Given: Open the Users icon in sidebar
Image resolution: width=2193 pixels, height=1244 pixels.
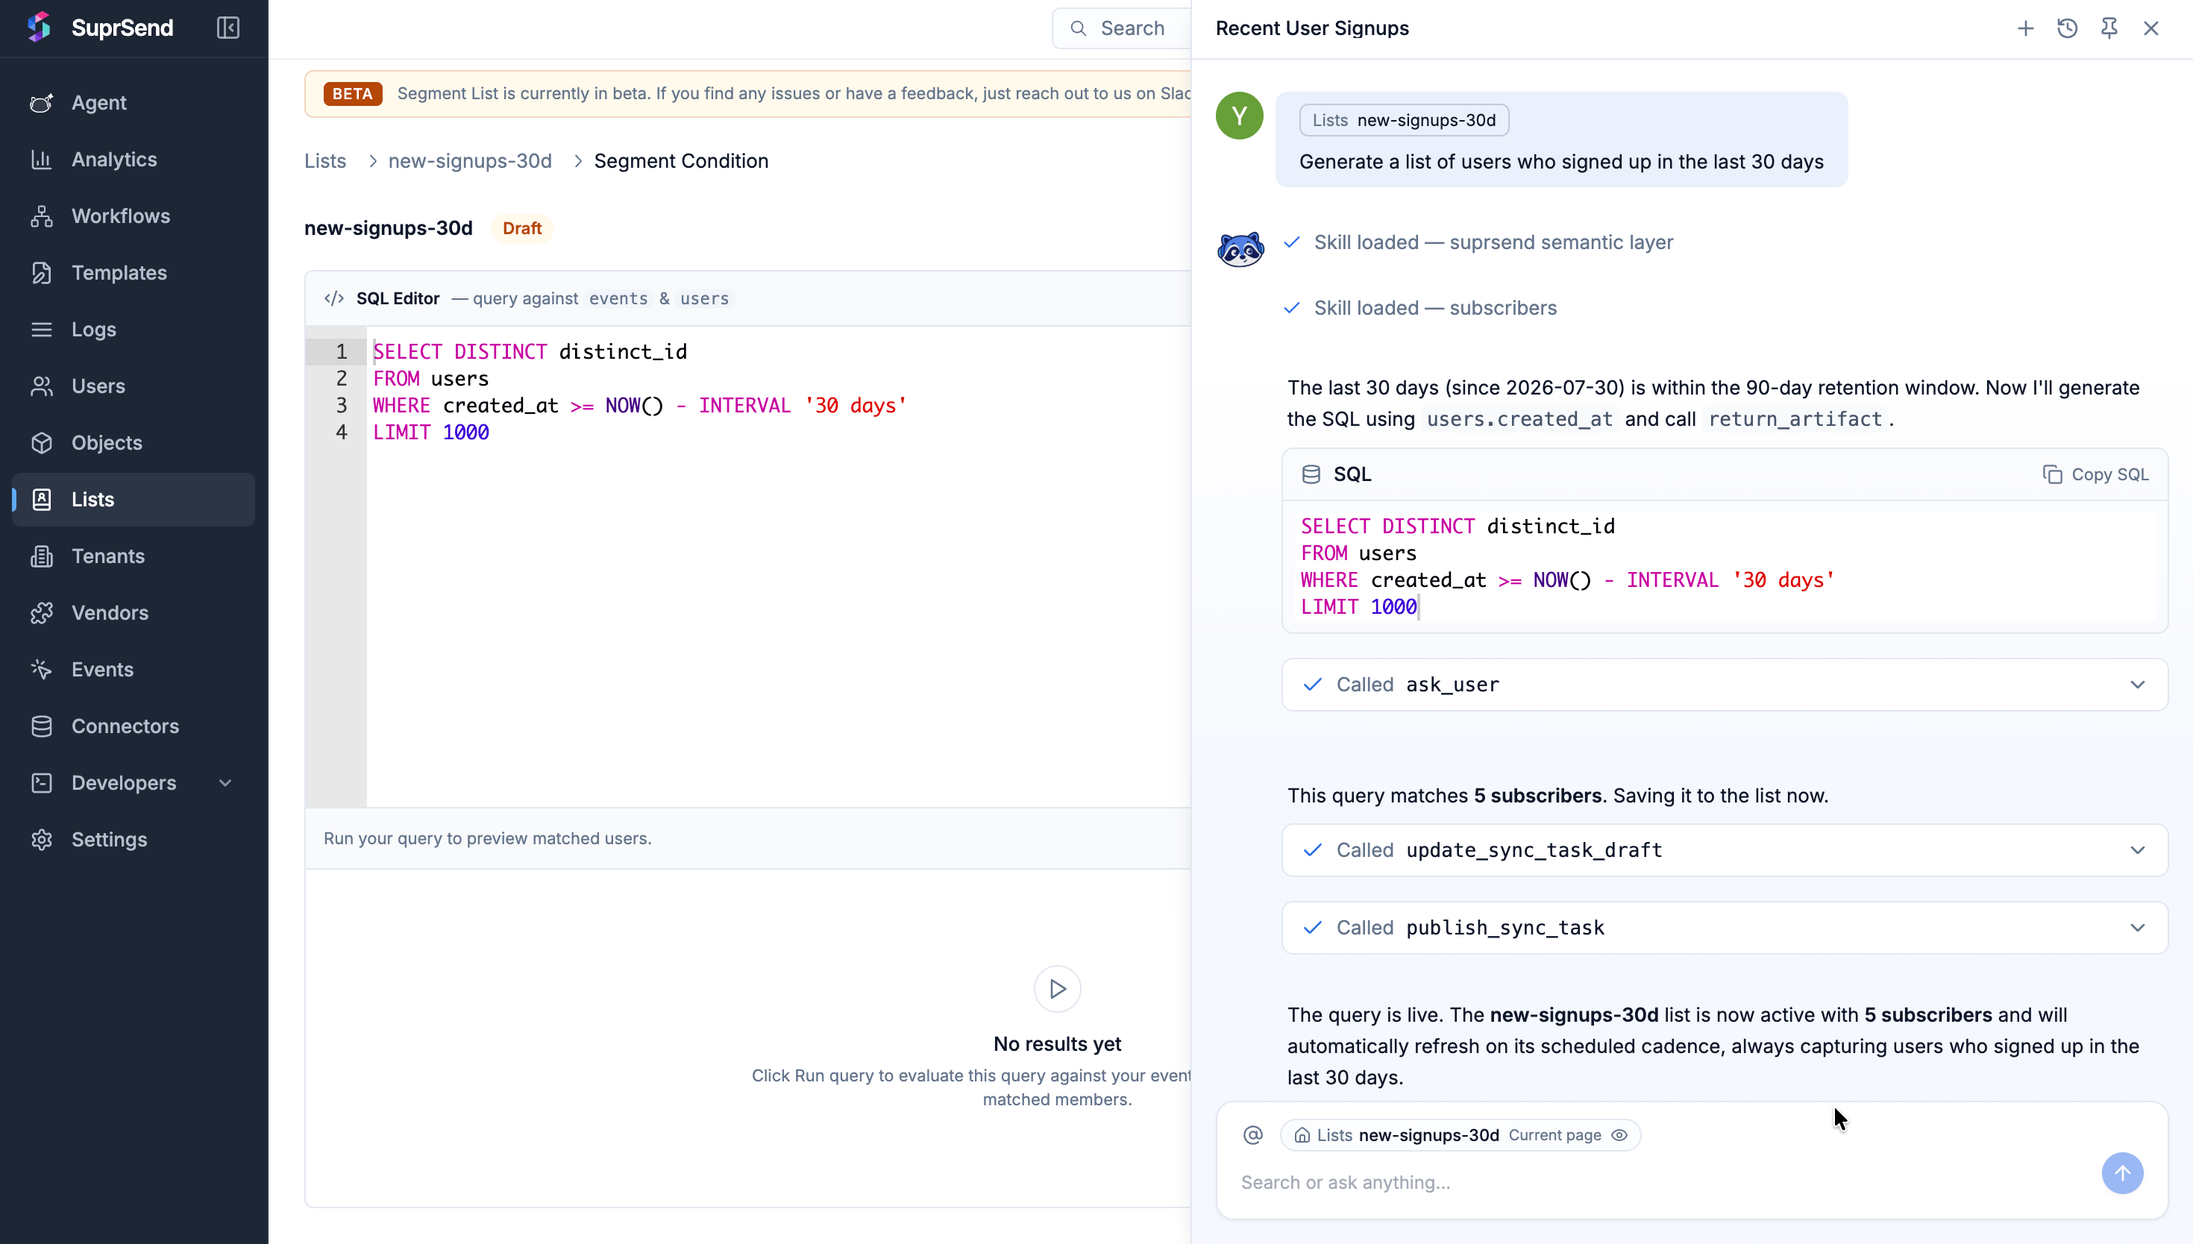Looking at the screenshot, I should point(41,386).
